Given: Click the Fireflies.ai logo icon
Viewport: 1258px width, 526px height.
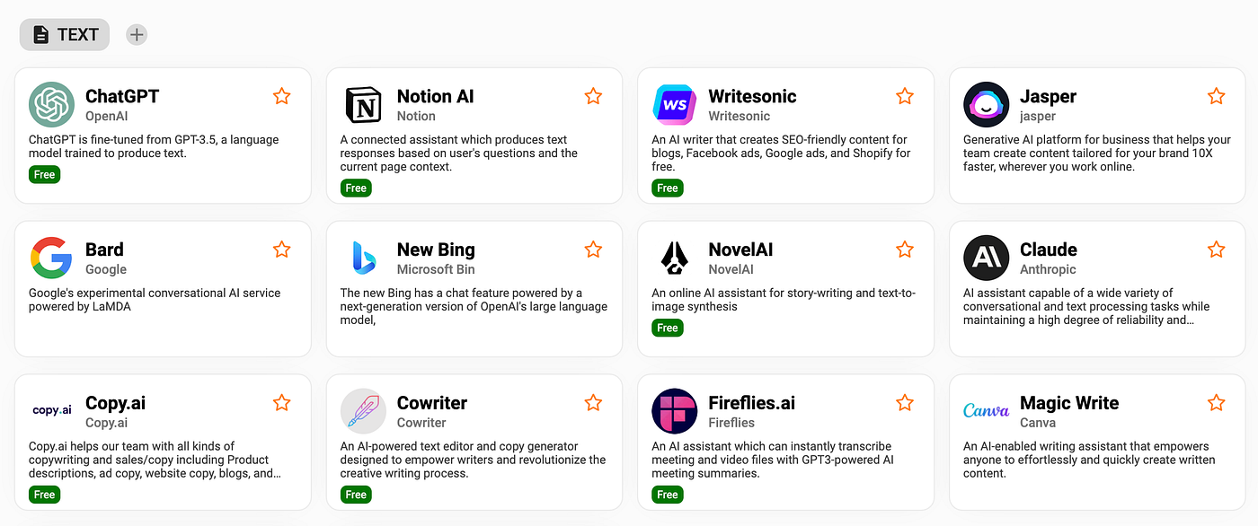Looking at the screenshot, I should [x=674, y=412].
